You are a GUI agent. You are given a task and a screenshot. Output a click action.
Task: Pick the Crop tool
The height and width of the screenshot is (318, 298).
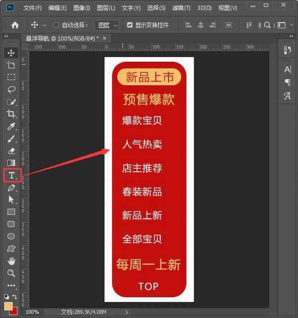point(11,114)
